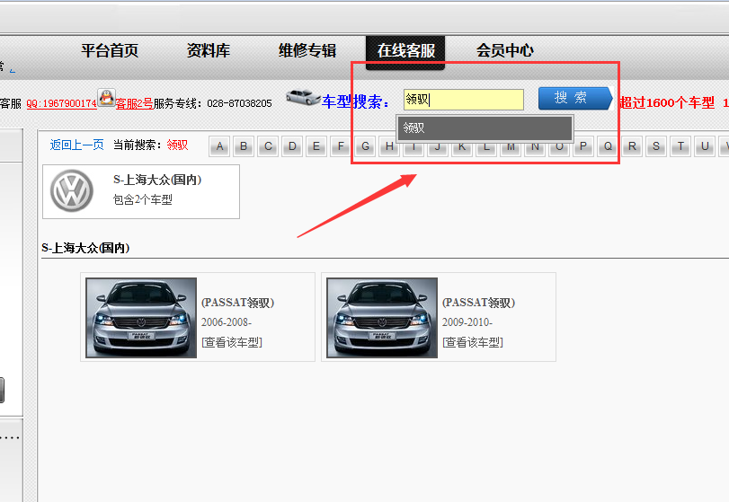Viewport: 729px width, 502px height.
Task: Open the 资料库 navigation tab
Action: pyautogui.click(x=209, y=50)
